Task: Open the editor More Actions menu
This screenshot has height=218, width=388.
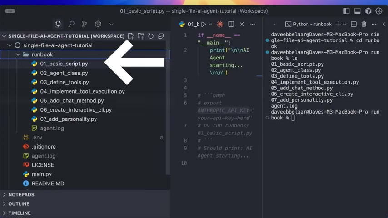Action: click(x=253, y=24)
